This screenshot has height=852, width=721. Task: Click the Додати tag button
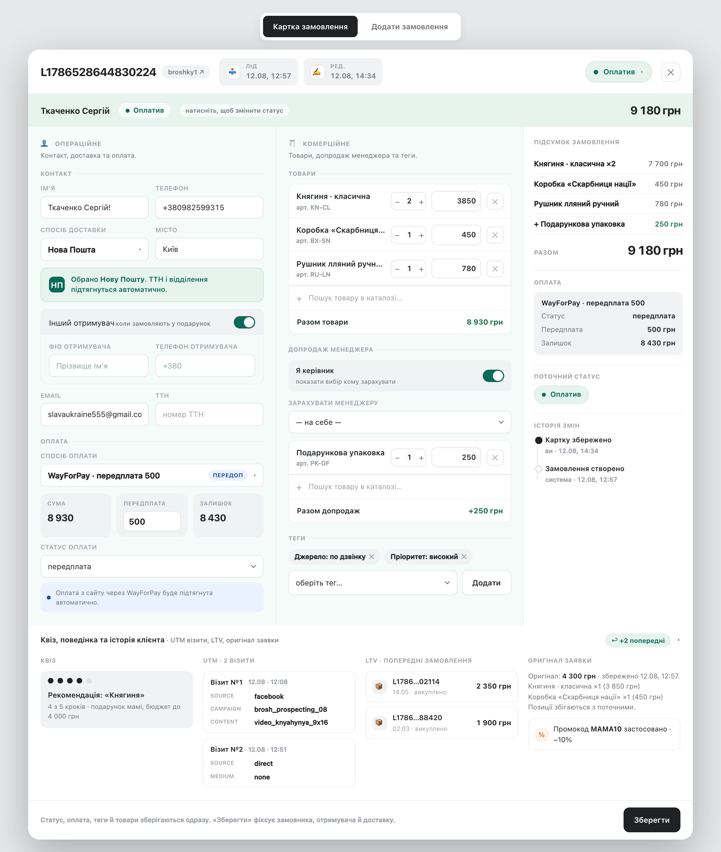point(486,583)
